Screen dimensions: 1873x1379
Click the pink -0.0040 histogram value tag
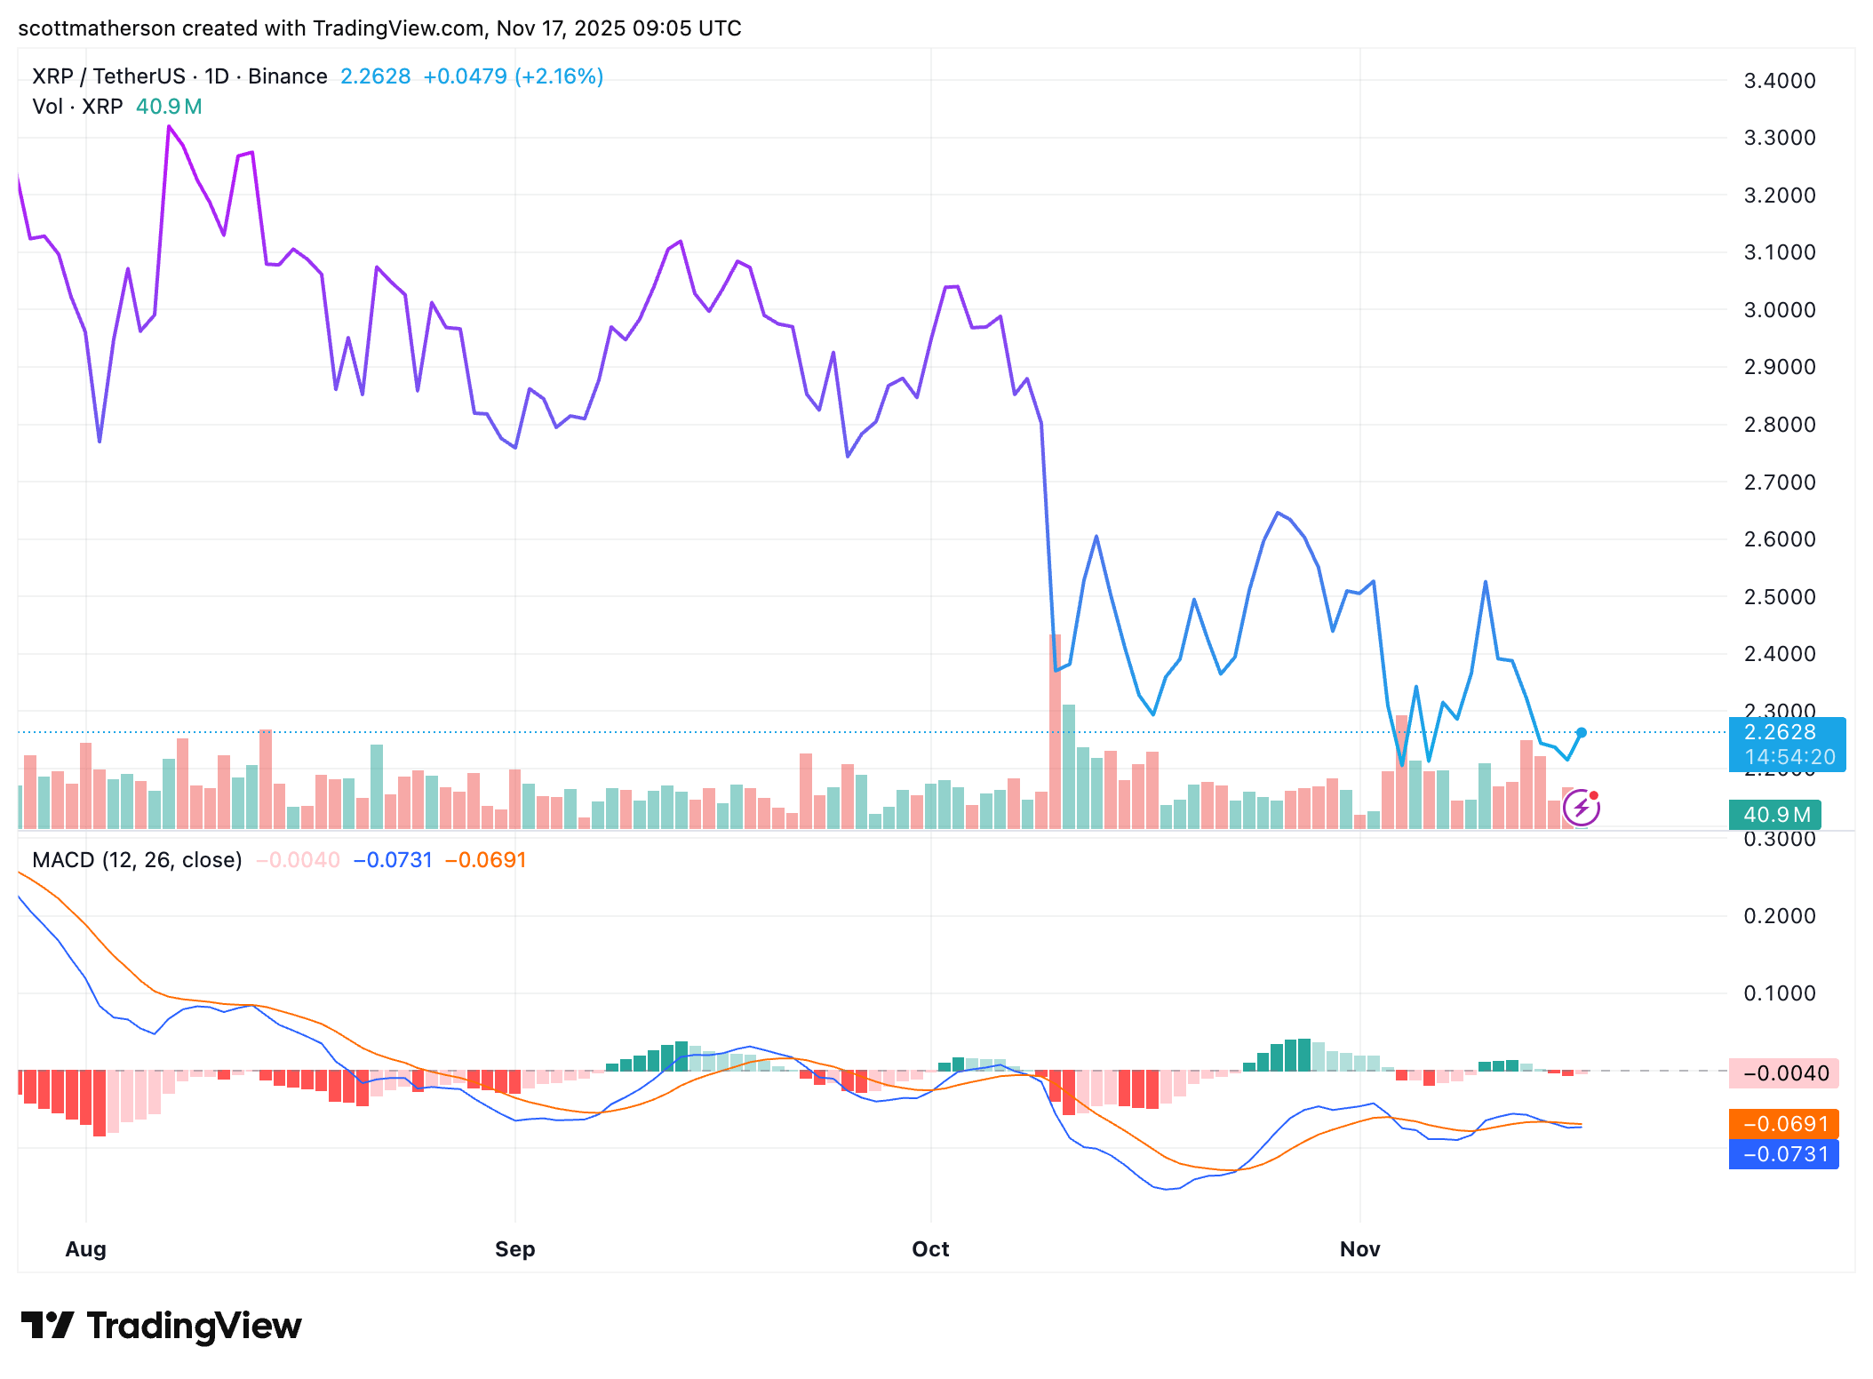[1783, 1073]
